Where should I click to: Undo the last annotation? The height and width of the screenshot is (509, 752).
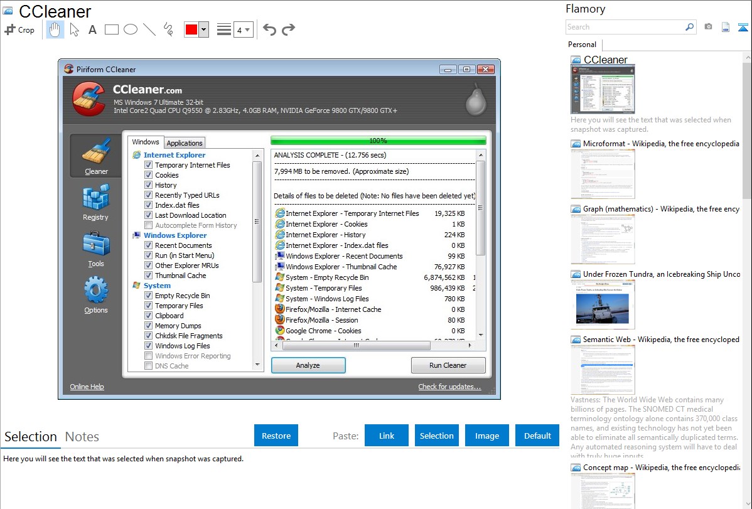(269, 29)
